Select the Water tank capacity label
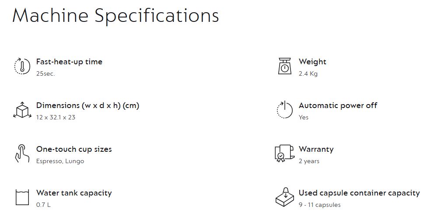The width and height of the screenshot is (434, 213). (x=74, y=193)
